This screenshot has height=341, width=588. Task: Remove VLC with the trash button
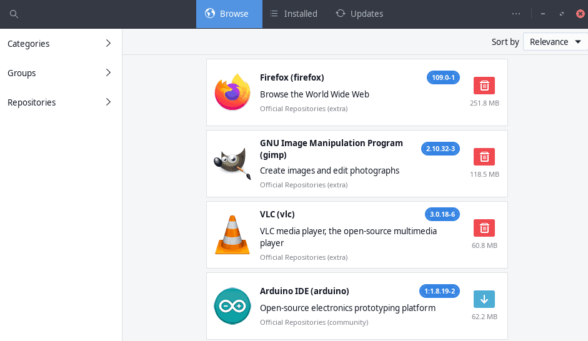point(484,228)
